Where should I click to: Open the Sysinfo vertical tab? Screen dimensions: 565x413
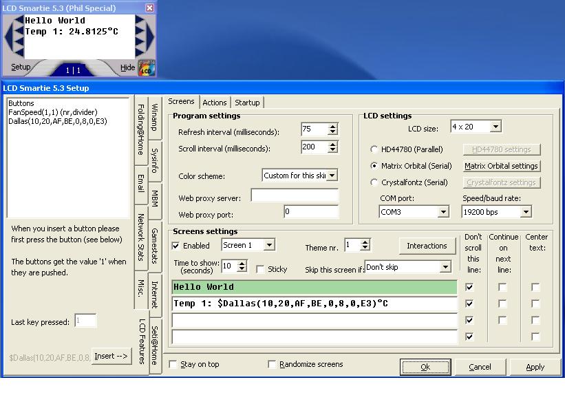coord(155,160)
